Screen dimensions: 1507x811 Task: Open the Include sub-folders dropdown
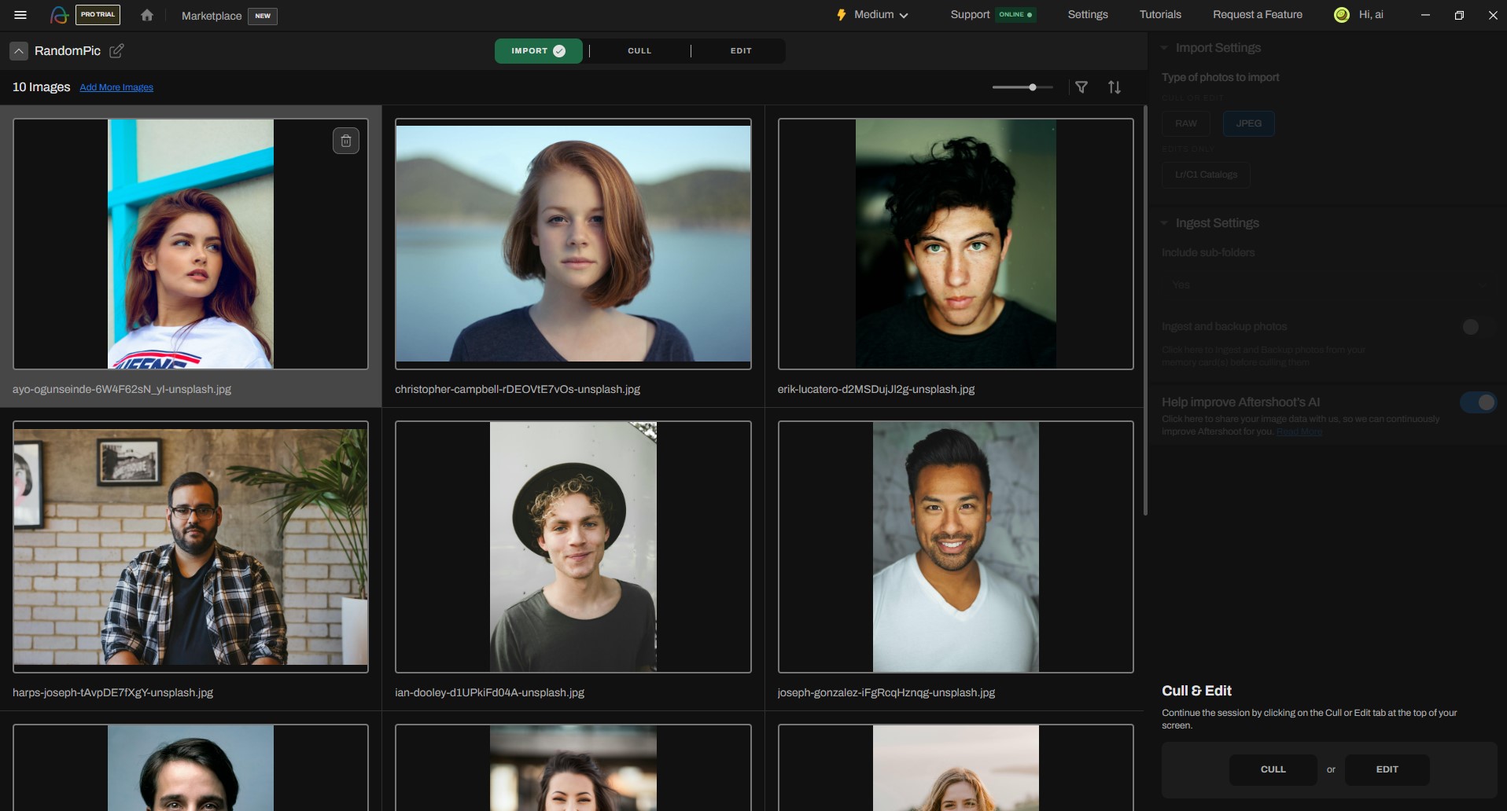(1328, 284)
